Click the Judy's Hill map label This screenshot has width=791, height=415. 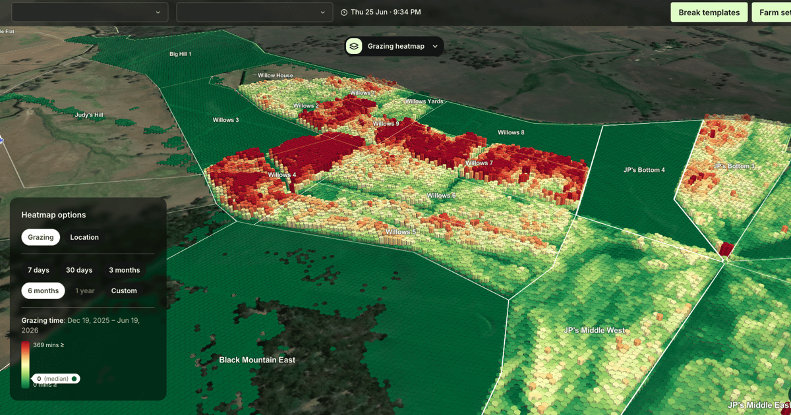coord(89,115)
